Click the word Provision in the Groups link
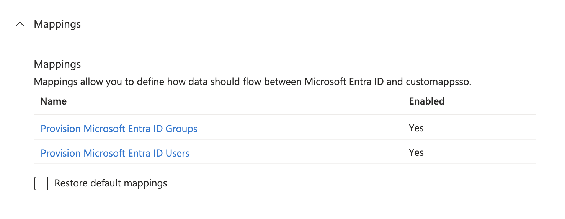This screenshot has height=219, width=565. [61, 129]
